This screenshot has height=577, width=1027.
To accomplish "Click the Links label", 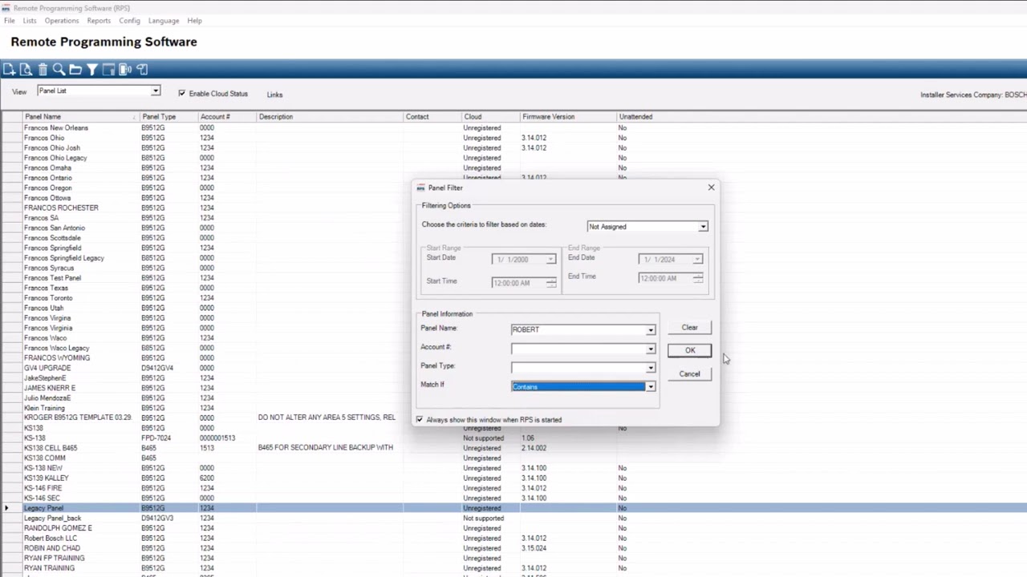I will pos(274,95).
